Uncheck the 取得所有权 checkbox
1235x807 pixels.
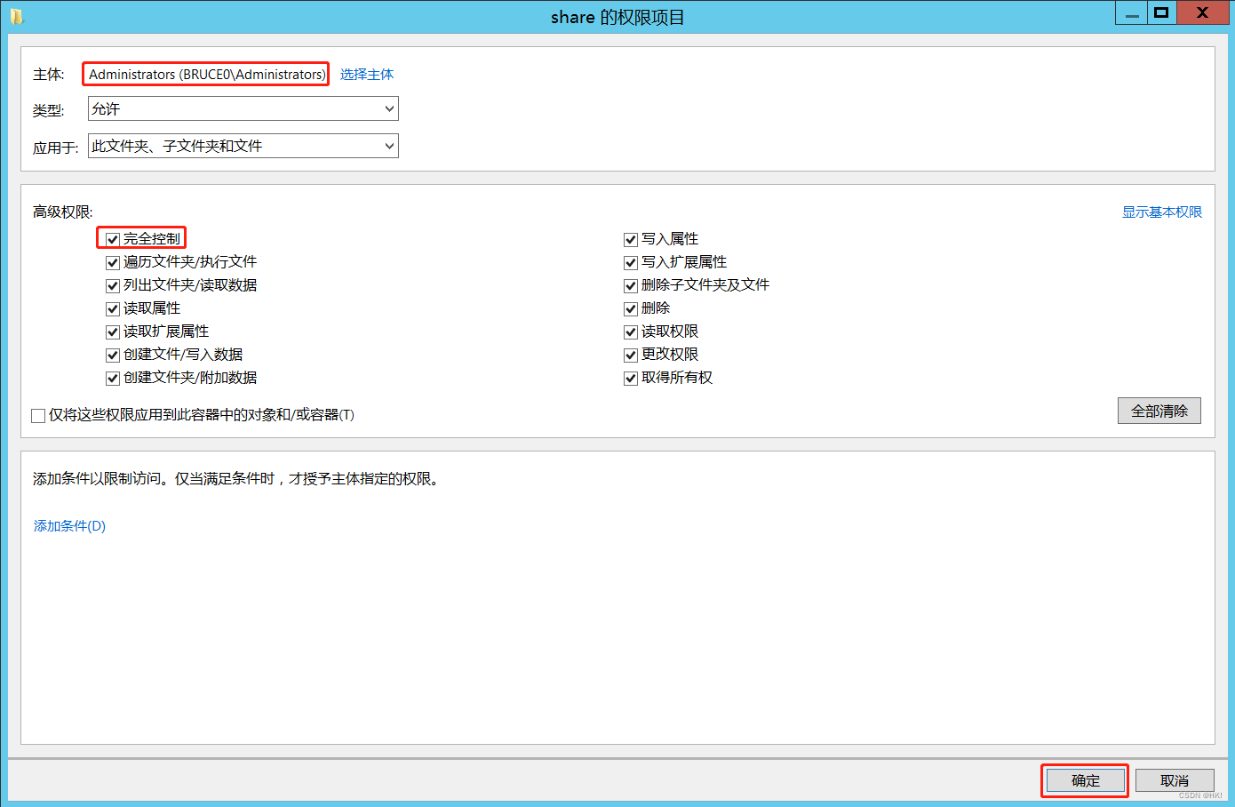[x=631, y=378]
